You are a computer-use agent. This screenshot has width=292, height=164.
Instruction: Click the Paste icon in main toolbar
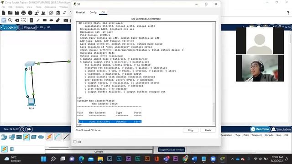coord(58,13)
